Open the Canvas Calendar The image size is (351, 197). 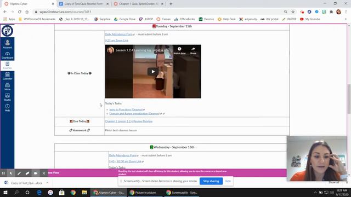(x=7, y=76)
